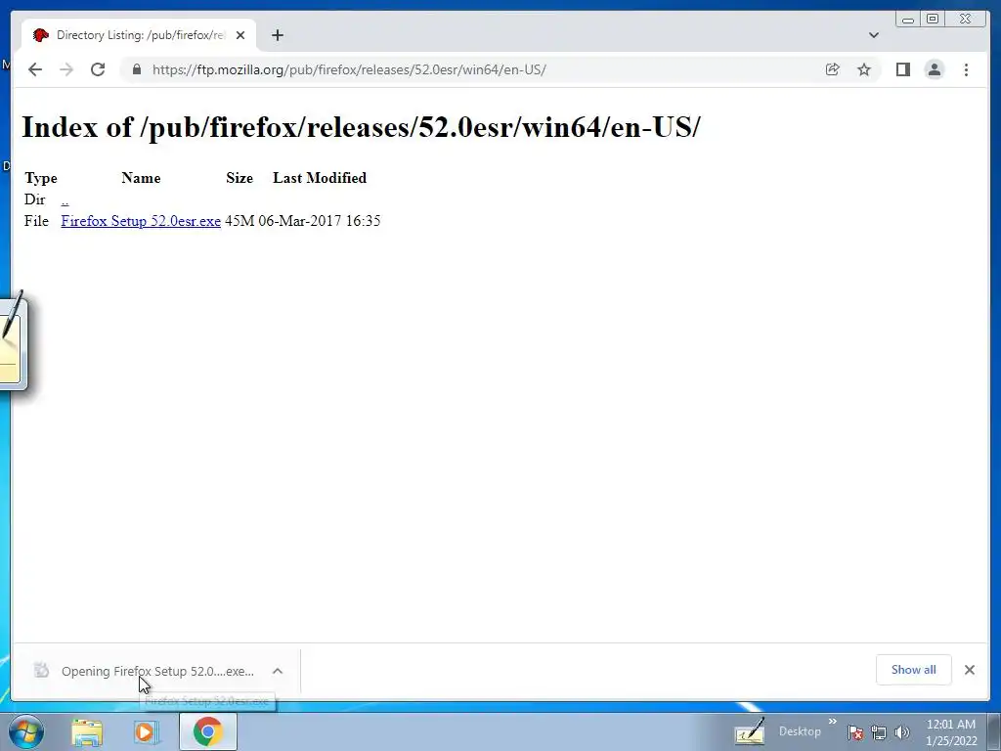The image size is (1001, 751).
Task: Click the Index of page heading
Action: (x=362, y=127)
